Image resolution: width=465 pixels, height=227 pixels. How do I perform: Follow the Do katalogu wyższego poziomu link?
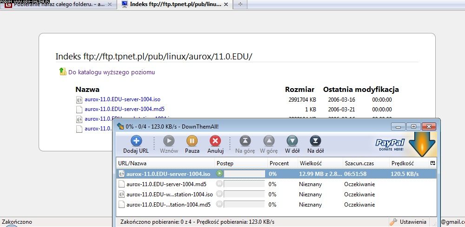(112, 72)
